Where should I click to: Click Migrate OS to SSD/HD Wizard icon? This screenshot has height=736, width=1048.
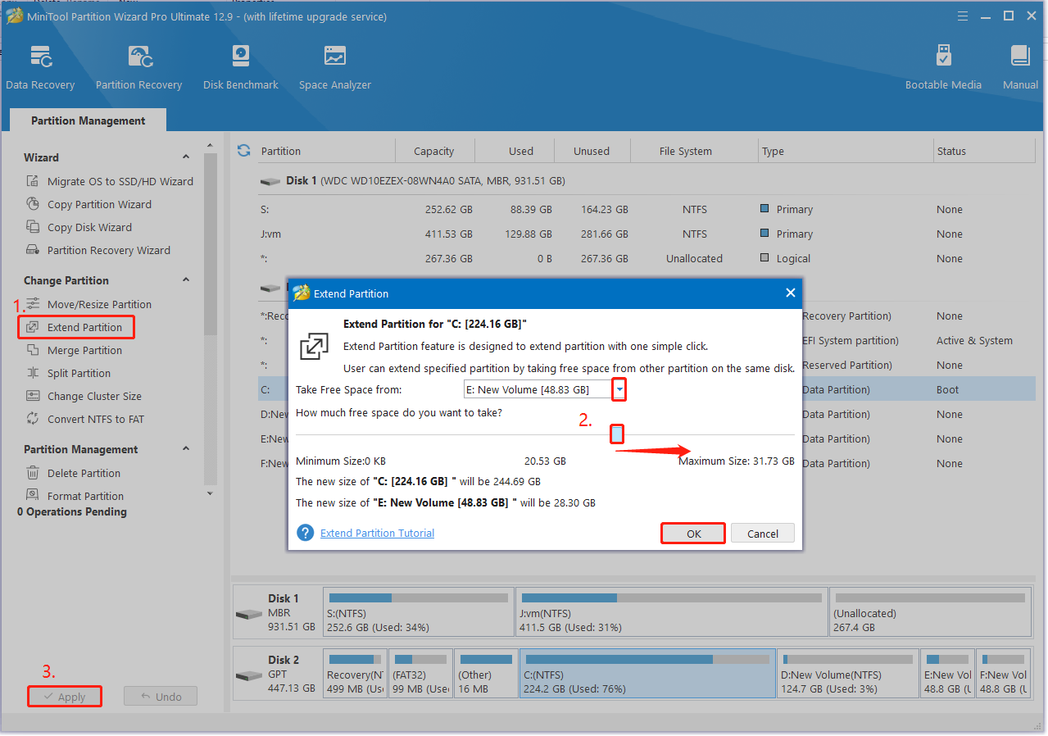coord(33,181)
